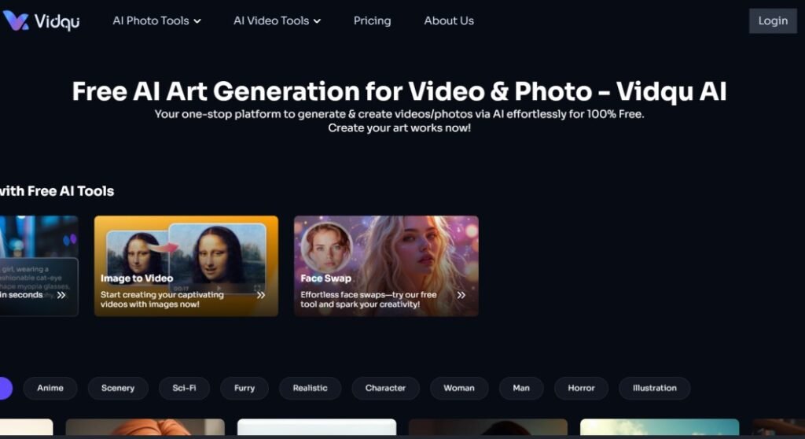Click the Vidqu logo icon
805x439 pixels.
16,20
